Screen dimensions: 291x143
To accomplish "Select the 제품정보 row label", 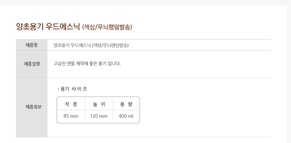I will (32, 107).
